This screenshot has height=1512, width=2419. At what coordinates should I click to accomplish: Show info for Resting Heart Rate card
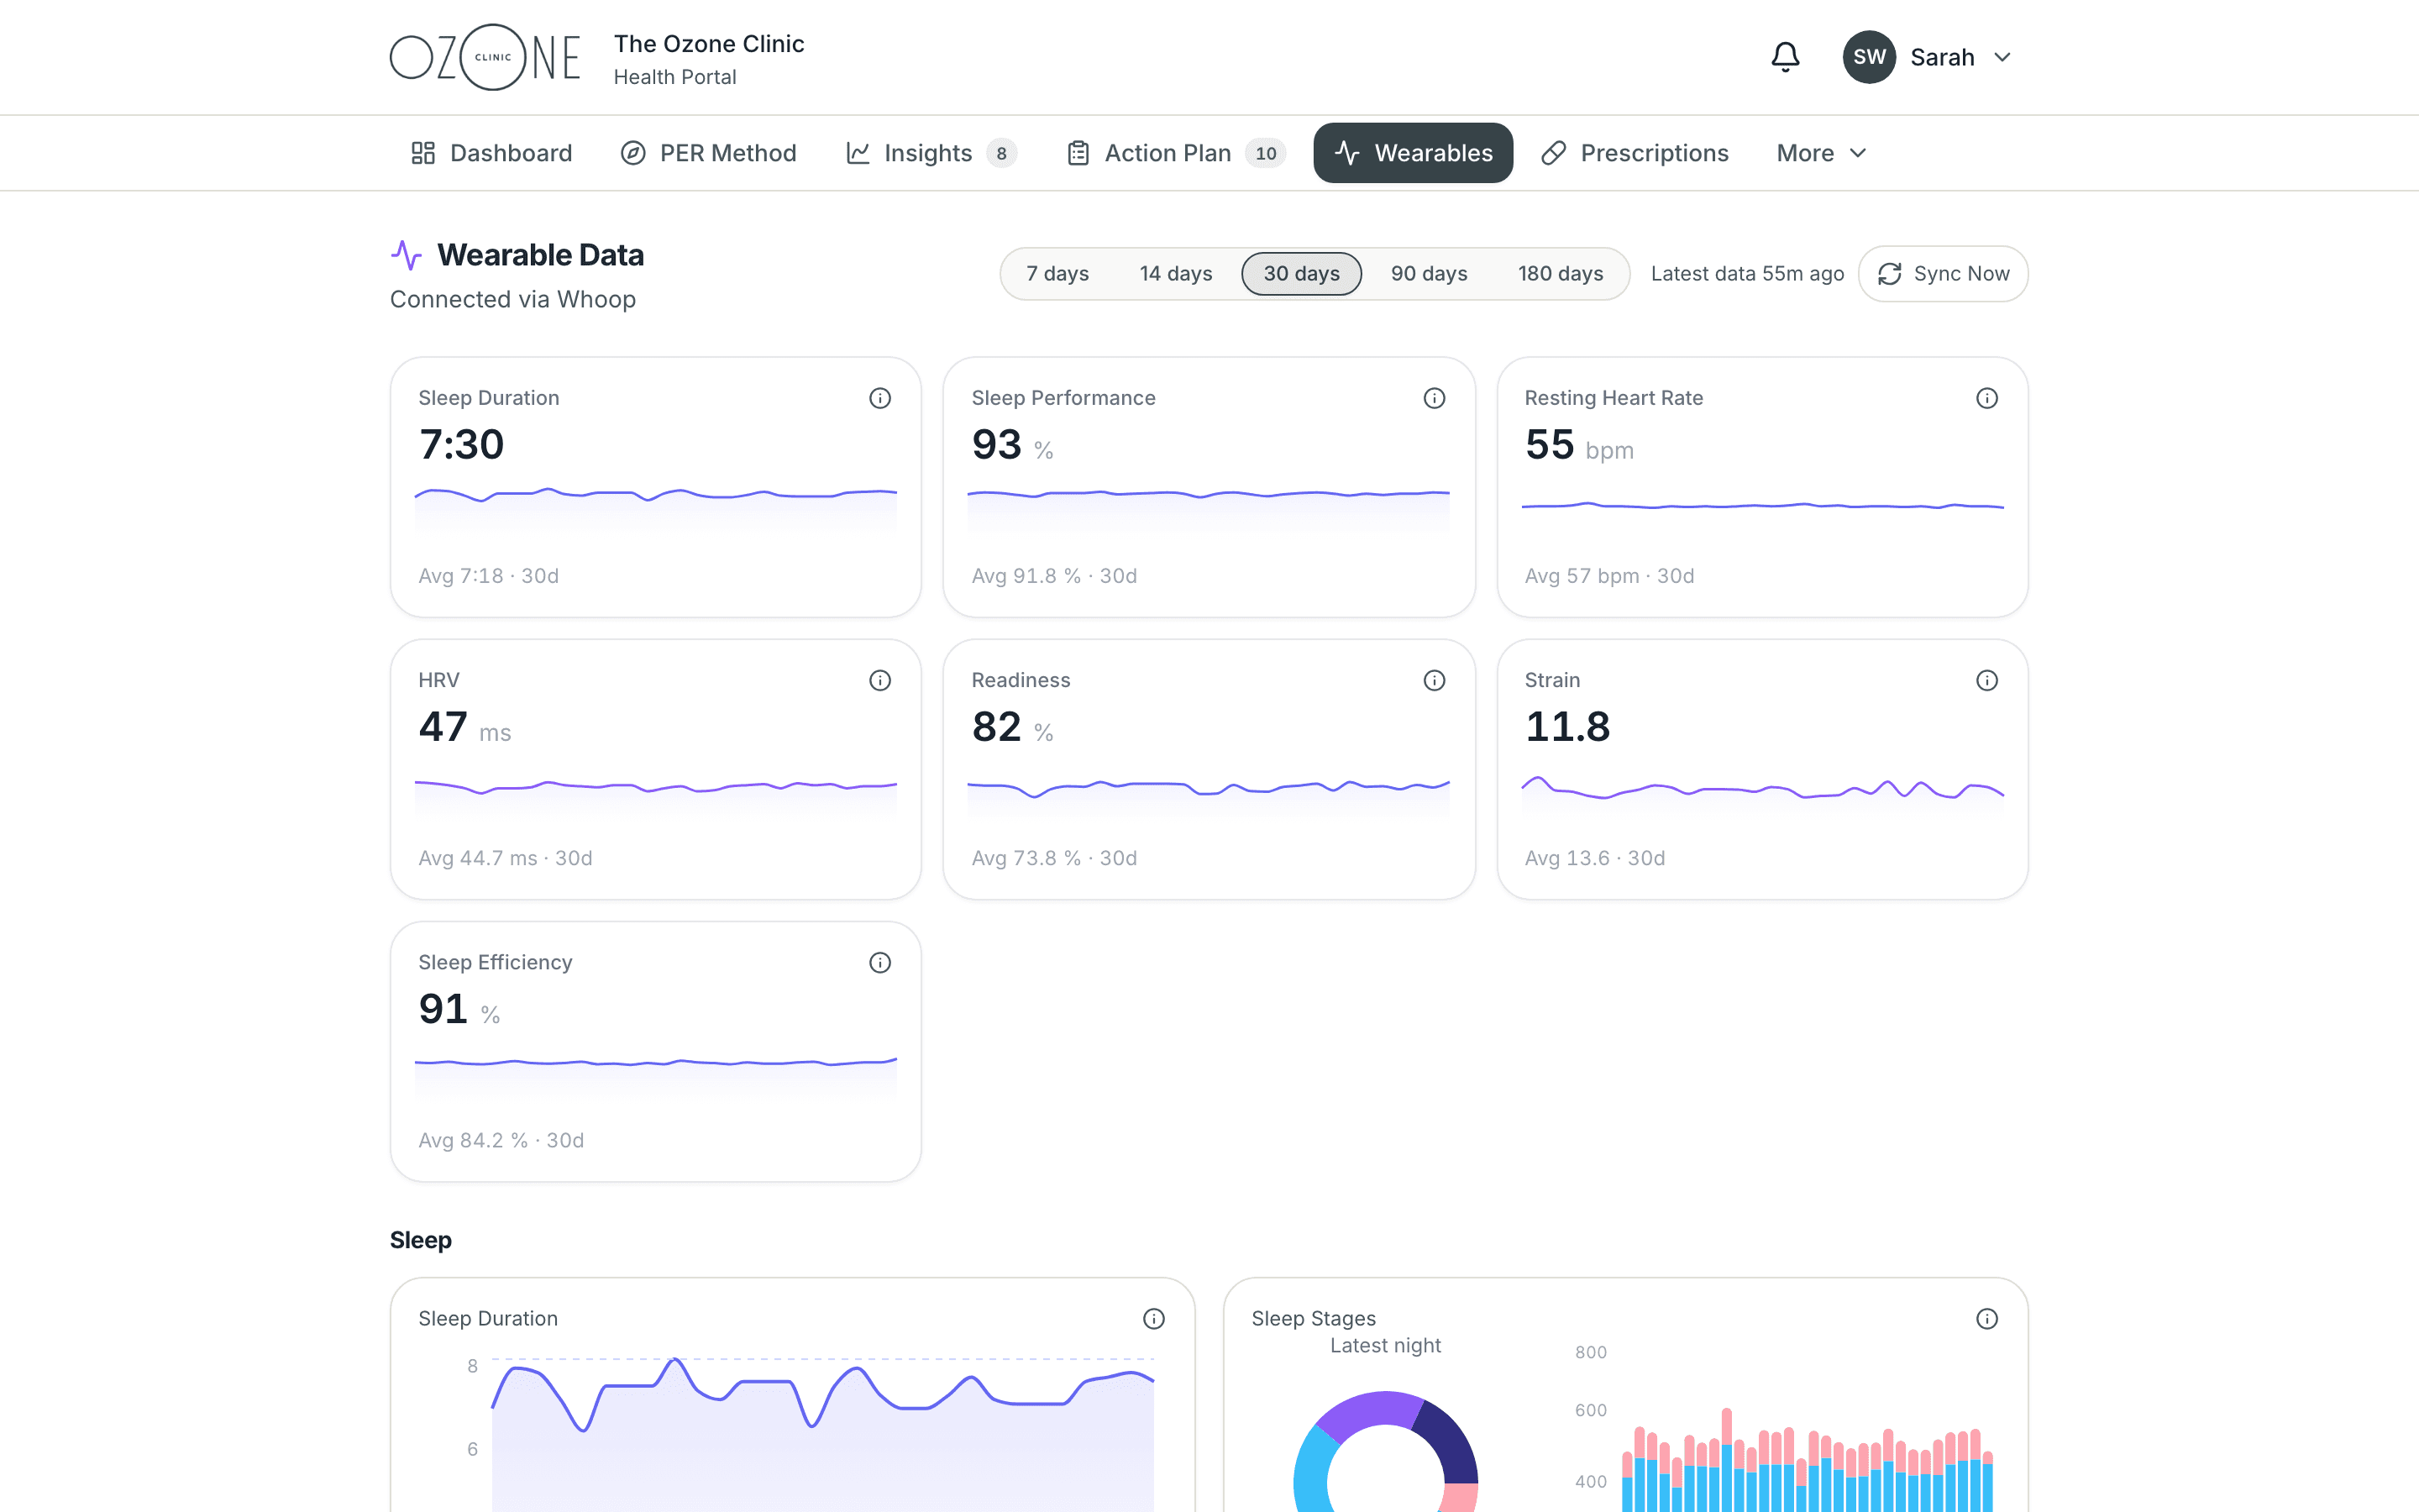click(x=1987, y=398)
